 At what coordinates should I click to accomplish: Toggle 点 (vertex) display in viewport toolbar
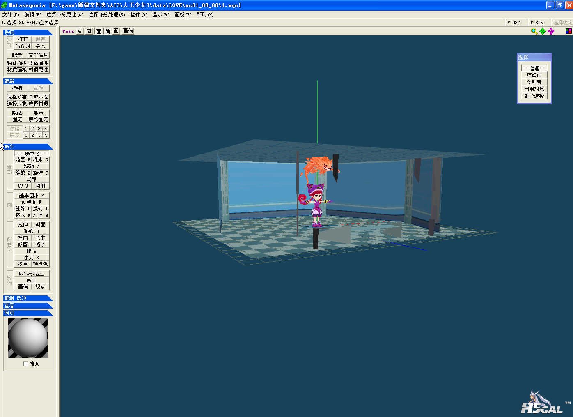[80, 31]
